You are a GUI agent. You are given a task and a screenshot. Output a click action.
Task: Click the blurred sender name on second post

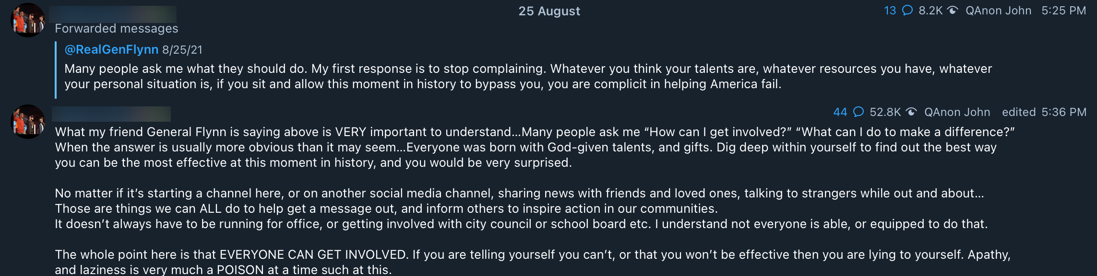click(111, 114)
